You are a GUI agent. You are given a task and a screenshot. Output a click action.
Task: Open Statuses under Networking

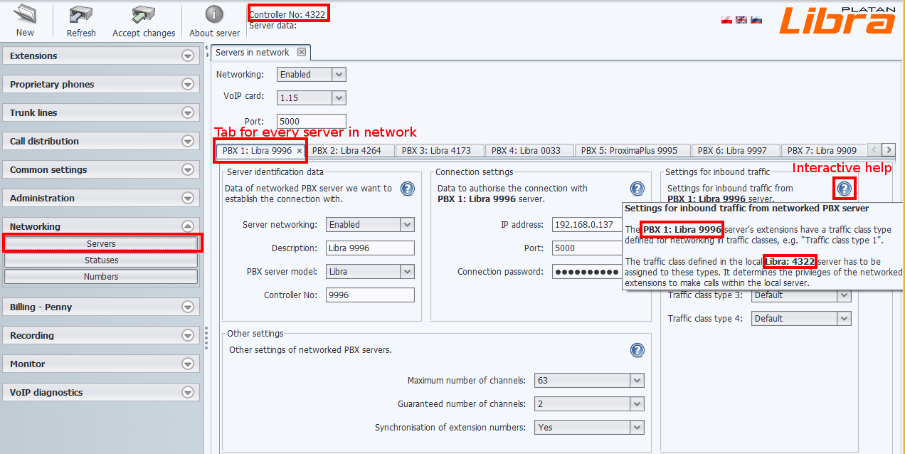101,260
